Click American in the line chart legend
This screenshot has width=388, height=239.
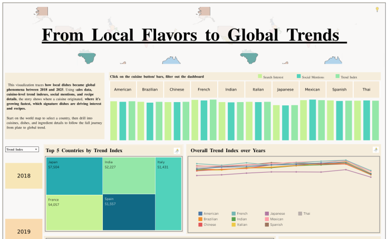point(209,214)
